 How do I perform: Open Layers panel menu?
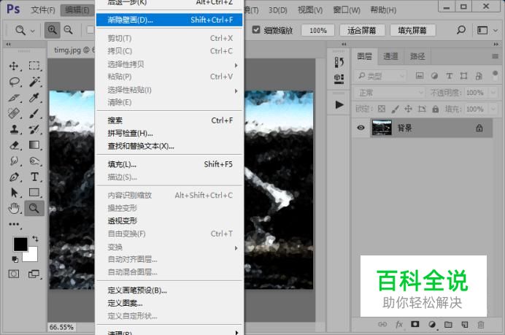[x=495, y=57]
